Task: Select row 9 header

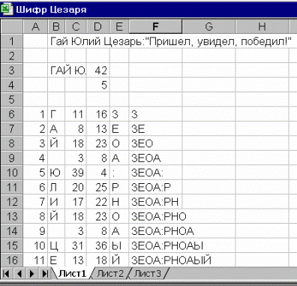Action: point(12,158)
